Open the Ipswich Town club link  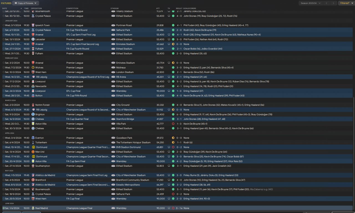coord(42,25)
